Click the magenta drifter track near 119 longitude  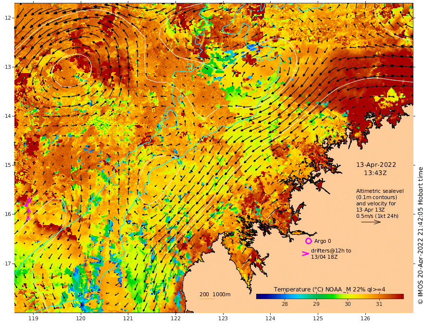(28, 209)
